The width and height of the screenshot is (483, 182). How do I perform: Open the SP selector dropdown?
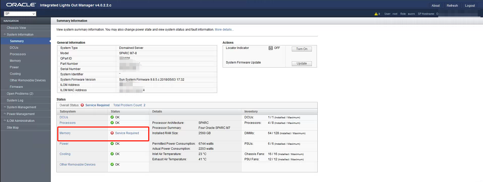[20, 14]
